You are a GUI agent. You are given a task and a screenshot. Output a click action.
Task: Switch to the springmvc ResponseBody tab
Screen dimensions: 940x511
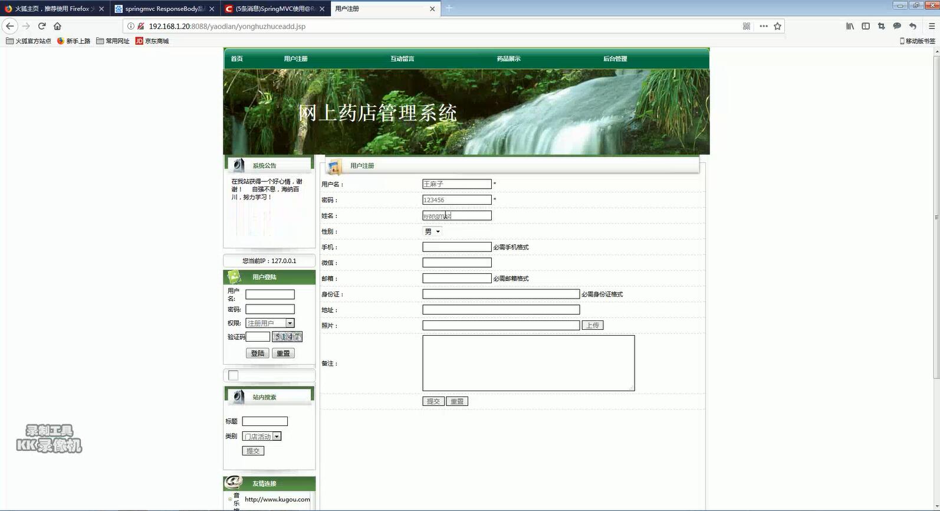165,9
